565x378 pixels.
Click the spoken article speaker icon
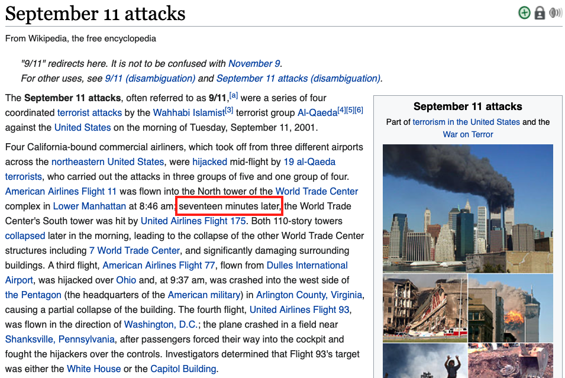[556, 12]
